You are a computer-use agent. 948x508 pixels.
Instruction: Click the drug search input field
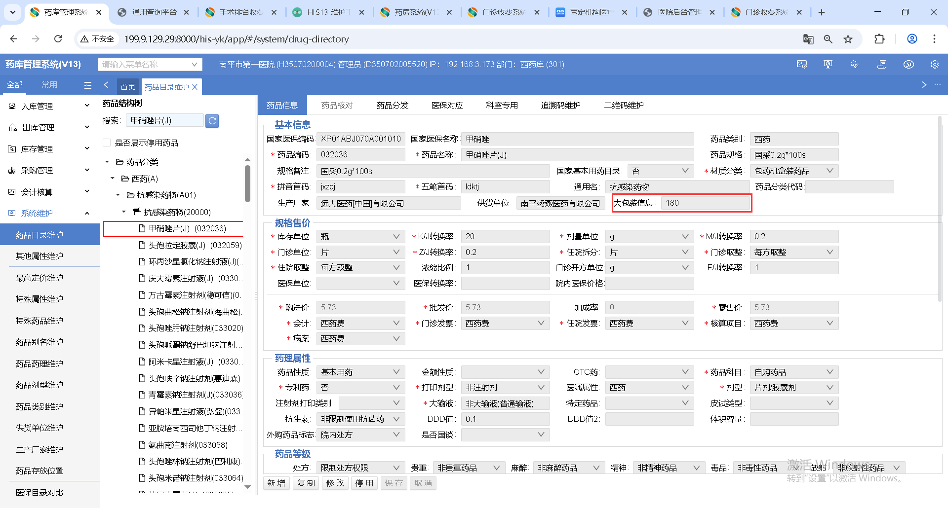165,121
